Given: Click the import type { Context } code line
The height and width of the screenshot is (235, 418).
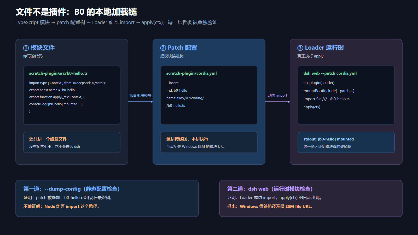Looking at the screenshot, I should point(67,83).
